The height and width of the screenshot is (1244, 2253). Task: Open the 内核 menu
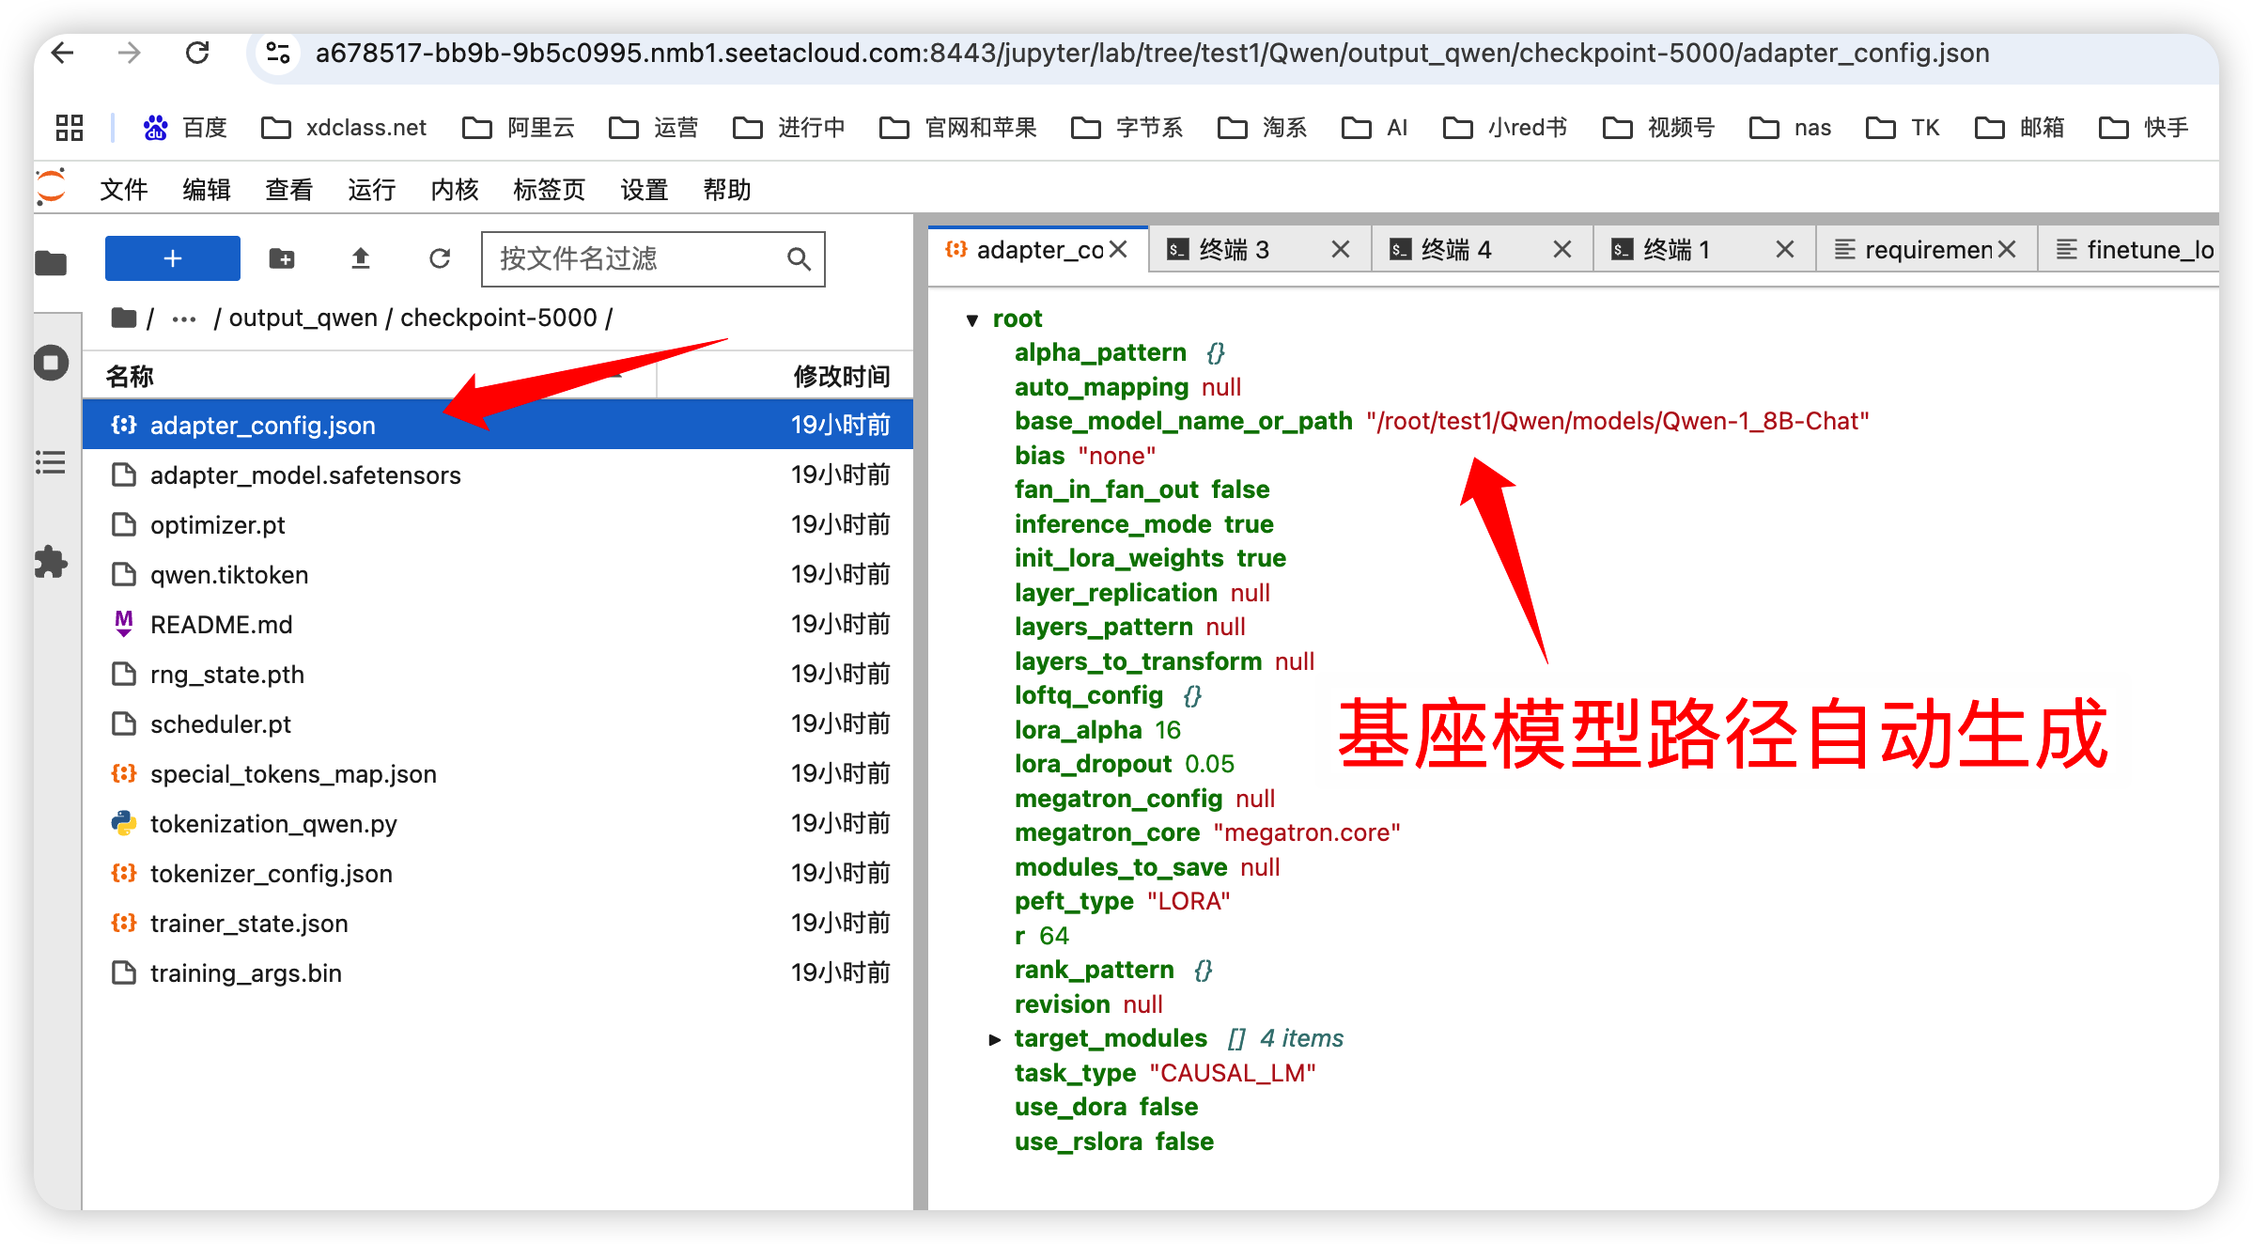coord(454,190)
